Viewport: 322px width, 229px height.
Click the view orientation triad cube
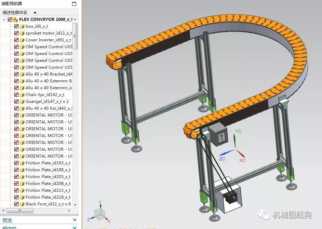100,214
